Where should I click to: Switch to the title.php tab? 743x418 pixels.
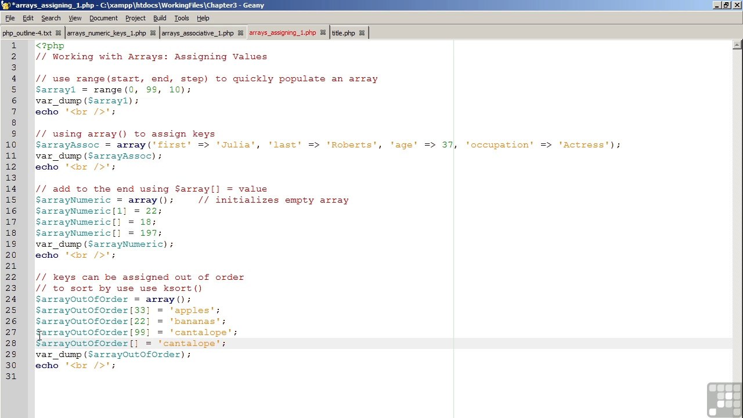tap(343, 33)
